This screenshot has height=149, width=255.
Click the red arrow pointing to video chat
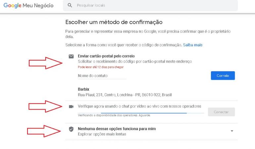pos(46,107)
